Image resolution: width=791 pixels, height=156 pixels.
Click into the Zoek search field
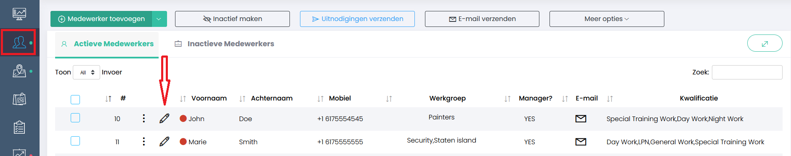[x=747, y=72]
